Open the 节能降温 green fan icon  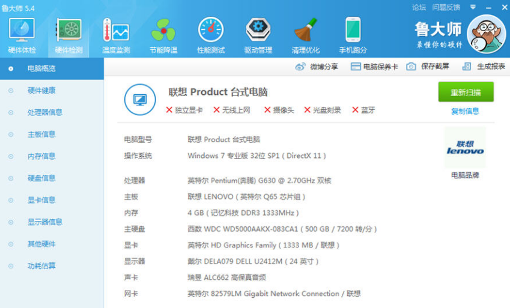(163, 31)
